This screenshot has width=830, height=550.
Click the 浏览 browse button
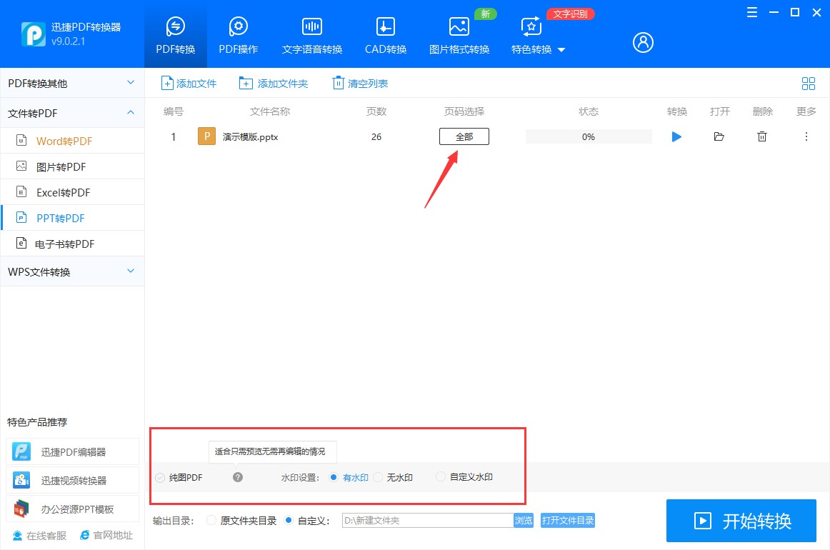tap(524, 520)
